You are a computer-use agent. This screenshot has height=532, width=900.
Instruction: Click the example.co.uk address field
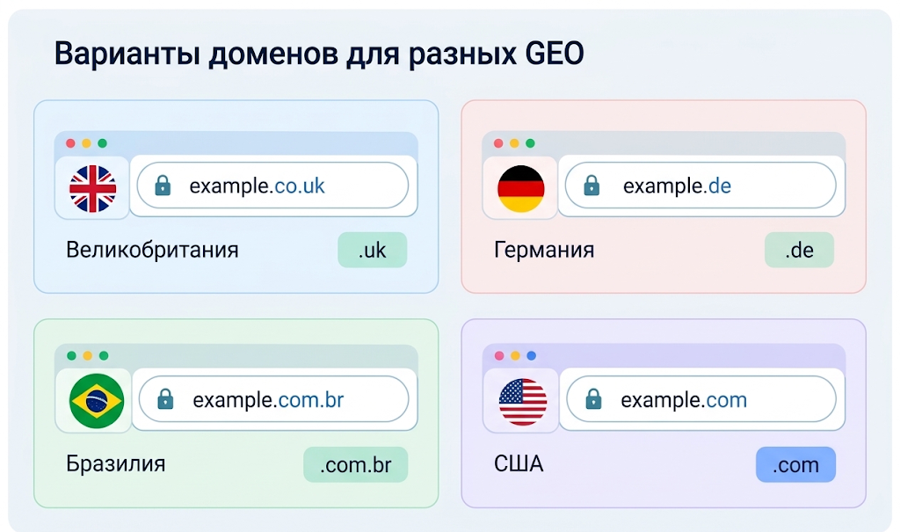click(x=272, y=186)
